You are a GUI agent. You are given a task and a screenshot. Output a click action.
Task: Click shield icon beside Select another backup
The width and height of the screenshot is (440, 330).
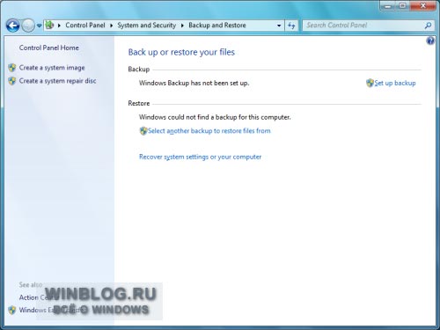pos(143,131)
